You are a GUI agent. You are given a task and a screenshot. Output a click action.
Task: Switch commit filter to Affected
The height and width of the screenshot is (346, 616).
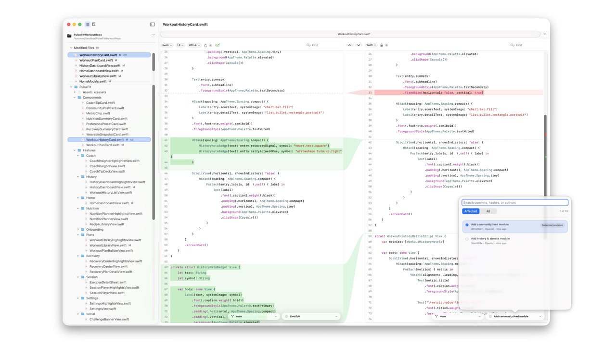coord(471,211)
